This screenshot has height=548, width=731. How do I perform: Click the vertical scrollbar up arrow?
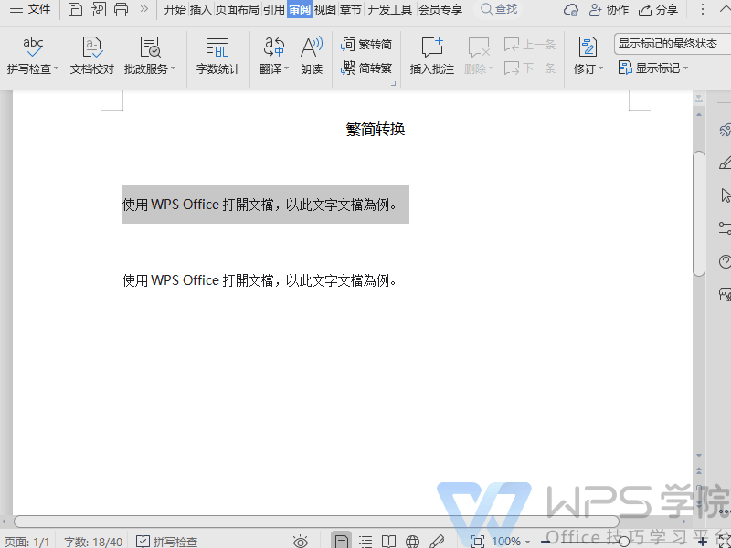pos(699,114)
